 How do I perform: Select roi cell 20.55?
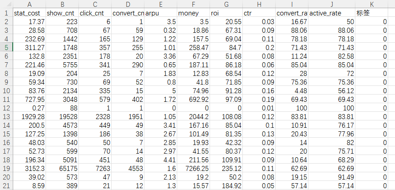click(x=226, y=22)
